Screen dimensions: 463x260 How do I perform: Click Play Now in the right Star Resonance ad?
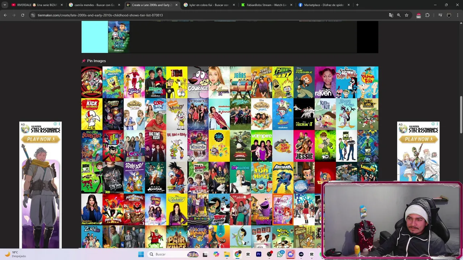[x=419, y=139]
